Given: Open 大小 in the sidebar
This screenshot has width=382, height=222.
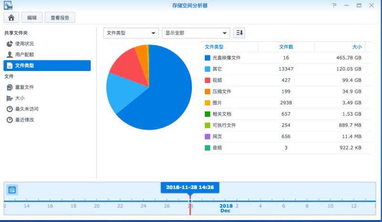Looking at the screenshot, I should (47, 98).
